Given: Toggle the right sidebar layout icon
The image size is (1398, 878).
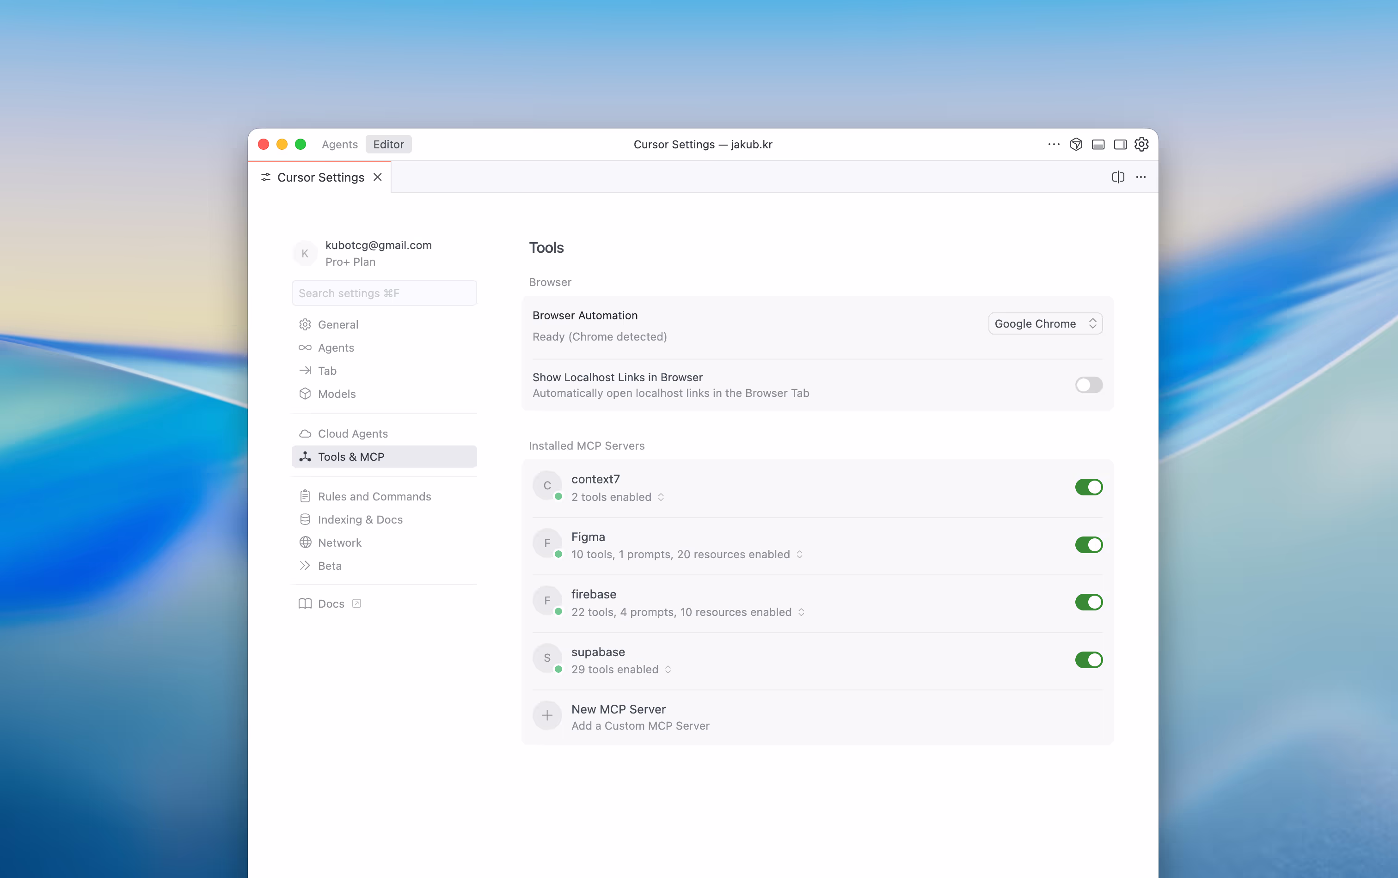Looking at the screenshot, I should (1120, 145).
